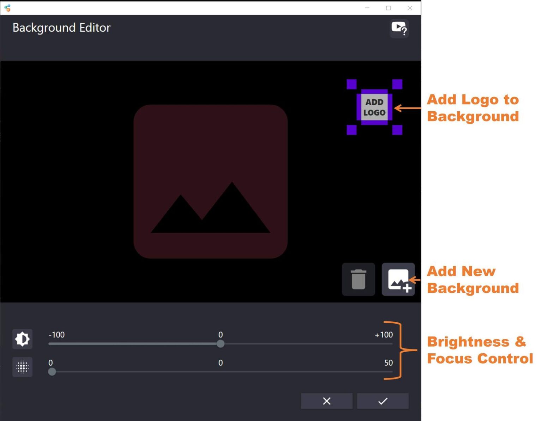This screenshot has height=421, width=542.
Task: Click the brightness slider handle
Action: point(221,344)
